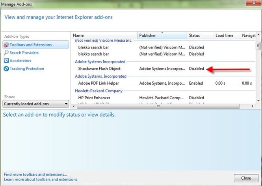Click Disabled status of HP Print Enhancer

(x=197, y=98)
